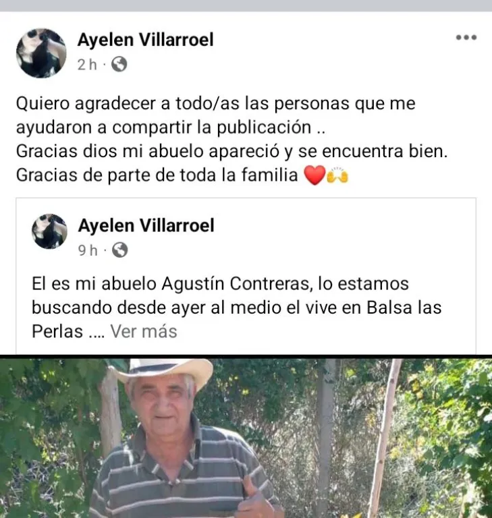Click the raised hands emoji
The height and width of the screenshot is (518, 492).
pyautogui.click(x=337, y=175)
